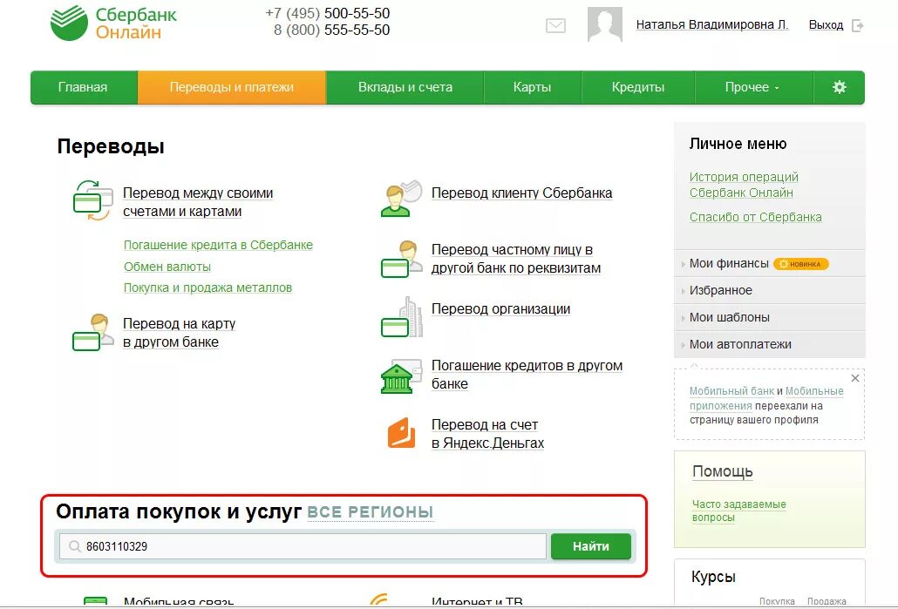Expand Мои финансы section
Image resolution: width=898 pixels, height=609 pixels.
(729, 263)
